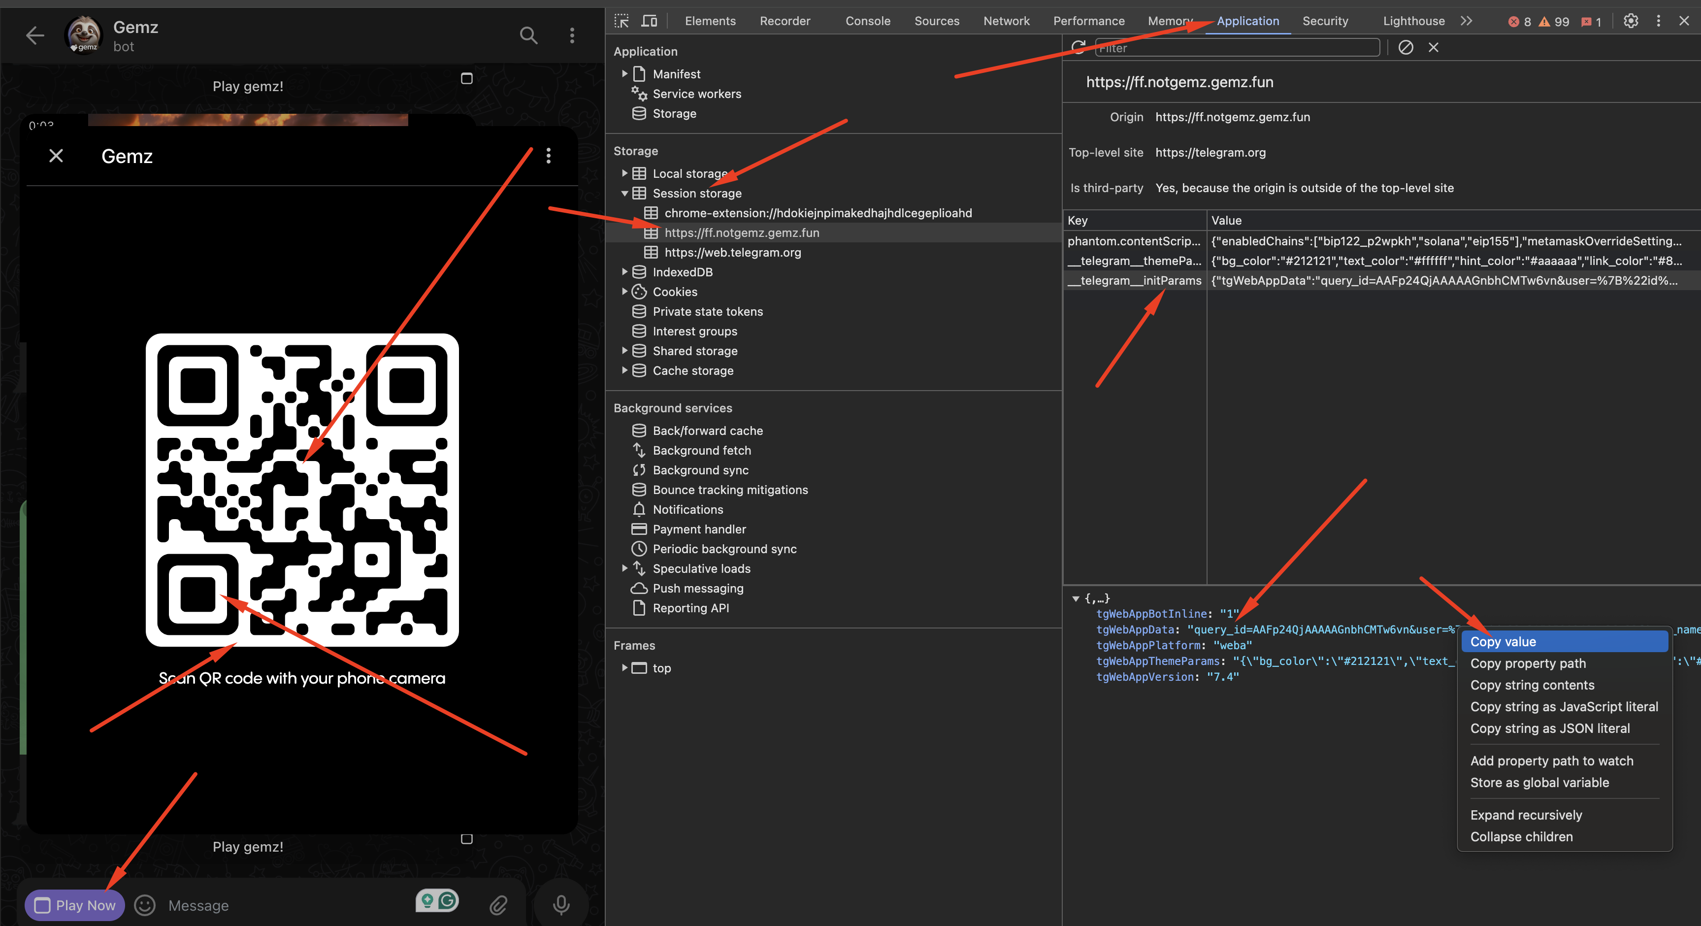Open the Gemz mini app kebab menu
This screenshot has width=1701, height=926.
[548, 156]
